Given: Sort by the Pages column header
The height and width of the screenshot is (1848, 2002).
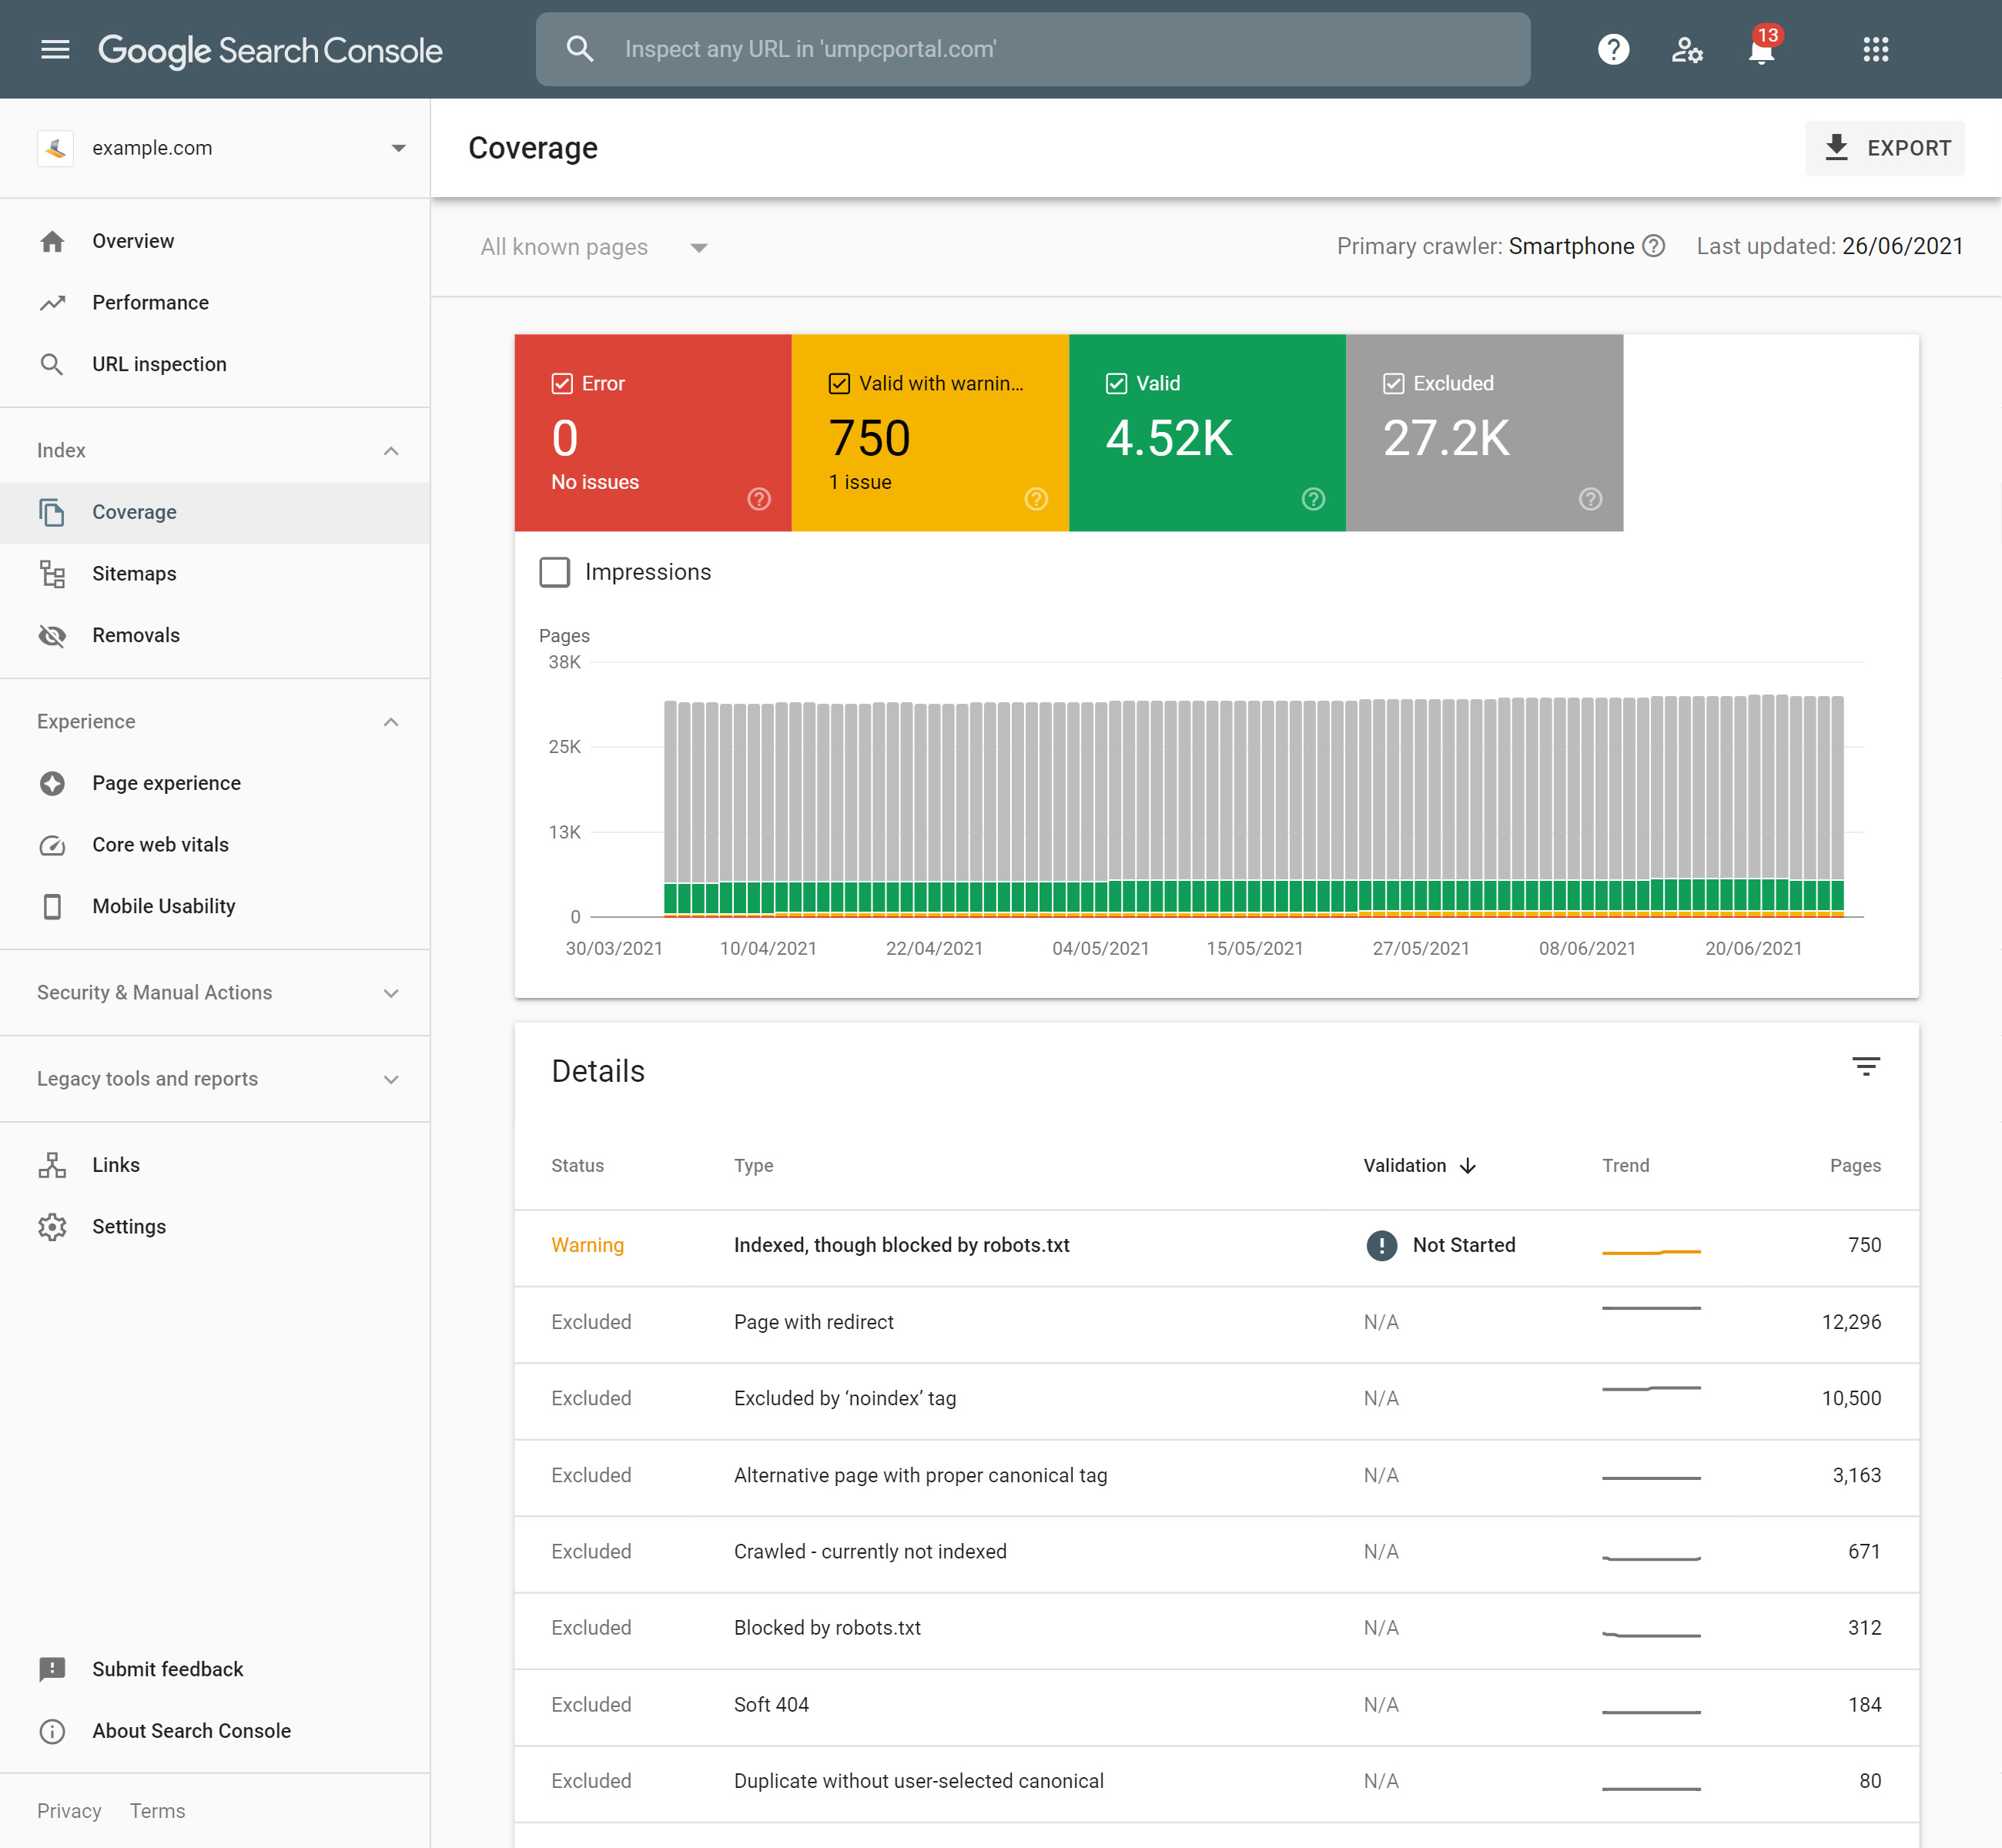Looking at the screenshot, I should (x=1855, y=1166).
